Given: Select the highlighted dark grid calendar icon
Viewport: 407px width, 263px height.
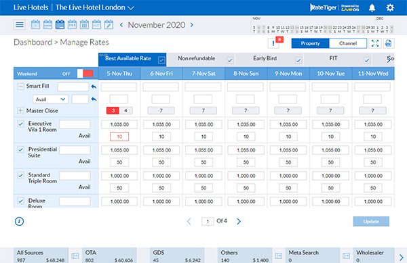Looking at the screenshot, I should tap(60, 25).
